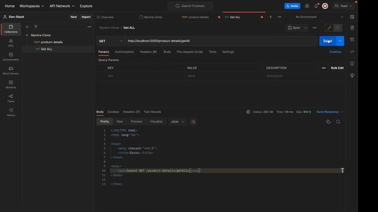Open the No Environment selector
This screenshot has height=212, width=378.
[x=319, y=17]
